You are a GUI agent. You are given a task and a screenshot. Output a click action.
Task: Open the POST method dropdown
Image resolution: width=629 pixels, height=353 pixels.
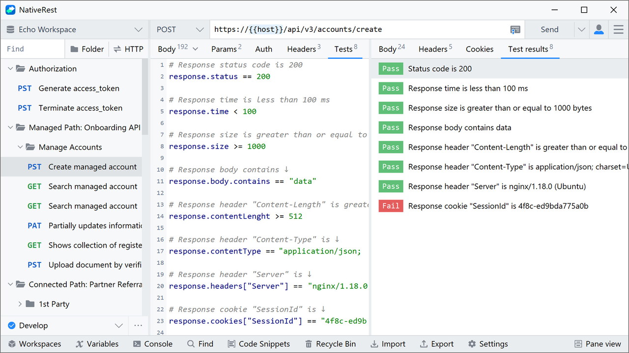[x=179, y=30]
